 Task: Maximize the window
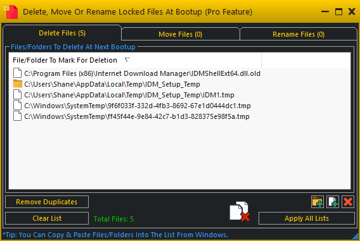(338, 11)
